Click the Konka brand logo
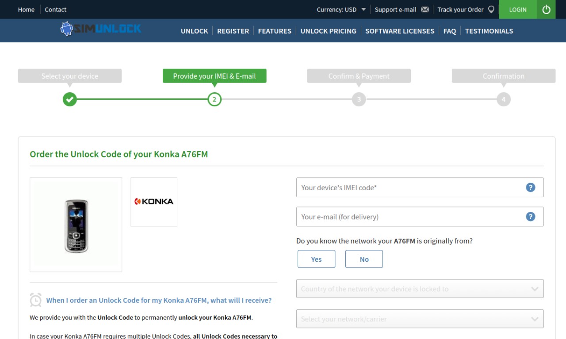Viewport: 566px width, 339px height. (x=154, y=202)
